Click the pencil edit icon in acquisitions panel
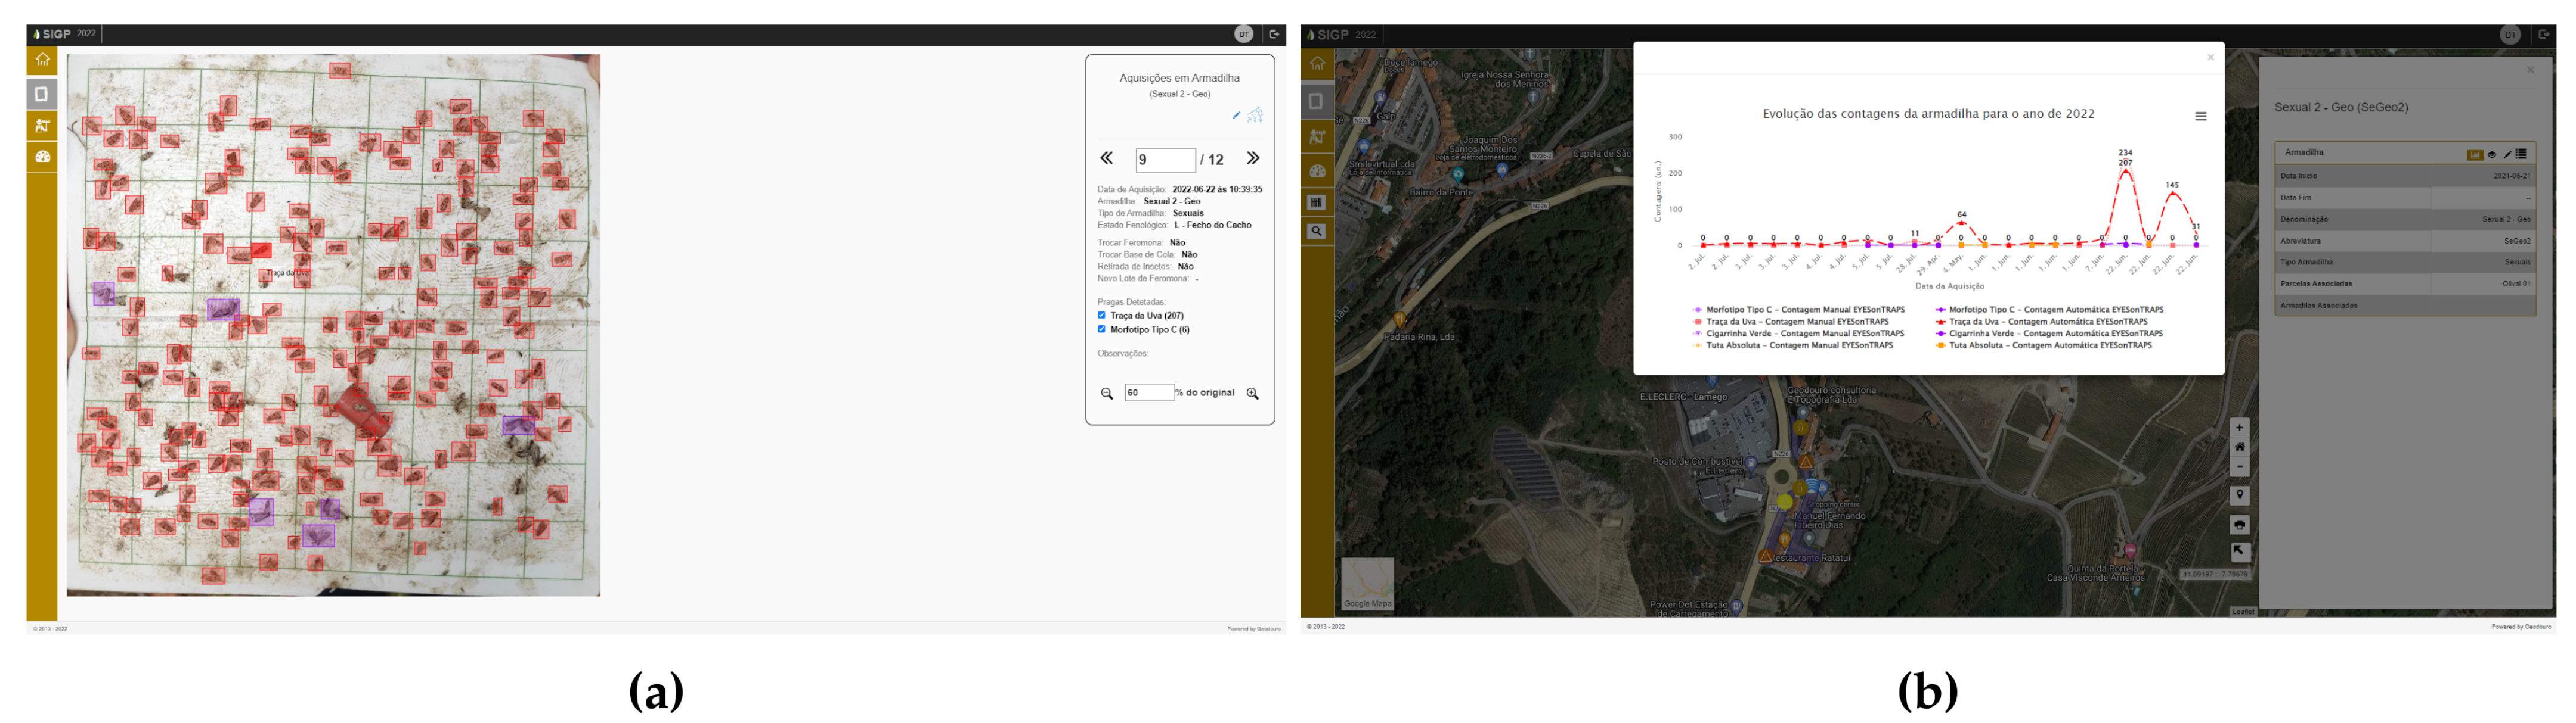Screen dimensions: 2576x723 click(x=1236, y=116)
